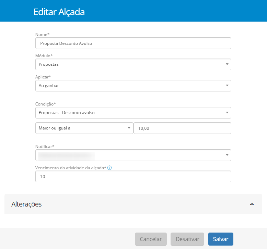Focus the Nome text field

pos(133,43)
